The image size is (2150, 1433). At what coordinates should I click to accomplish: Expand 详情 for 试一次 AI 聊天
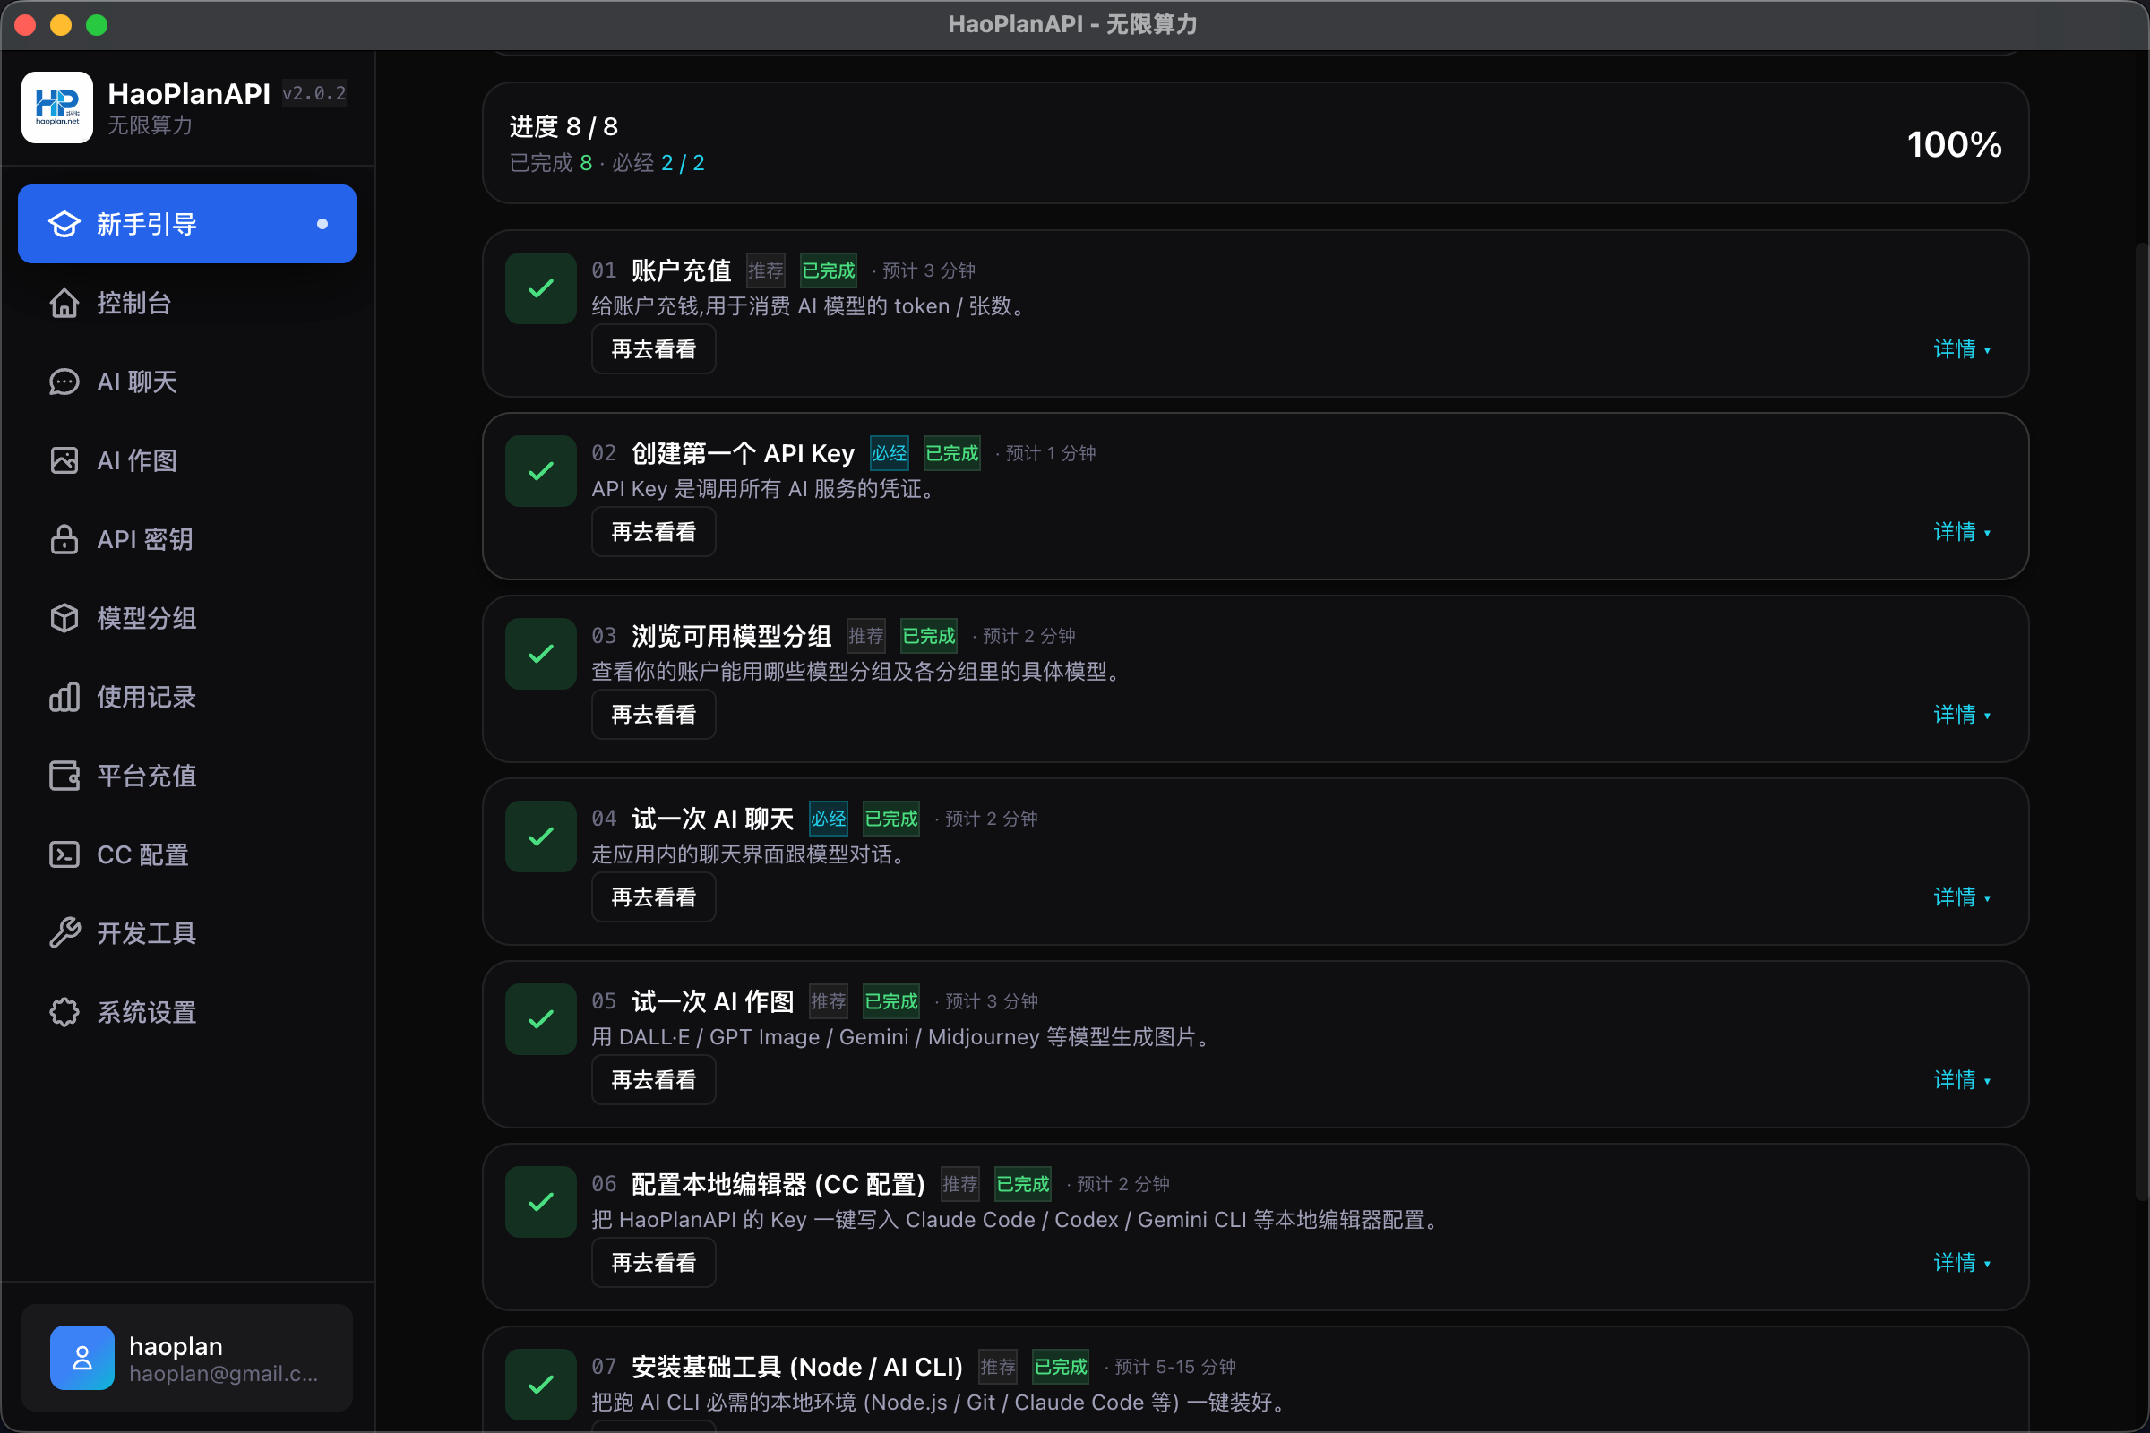pos(1962,897)
